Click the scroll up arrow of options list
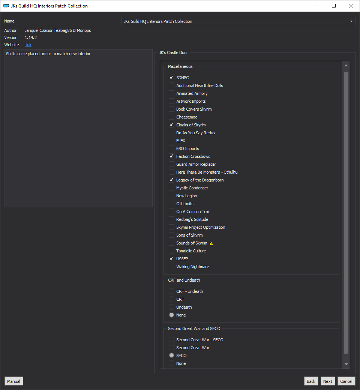360x390 pixels. tap(346, 66)
